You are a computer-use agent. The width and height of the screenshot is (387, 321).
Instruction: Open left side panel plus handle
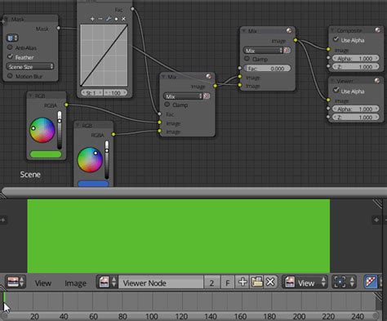(3, 220)
